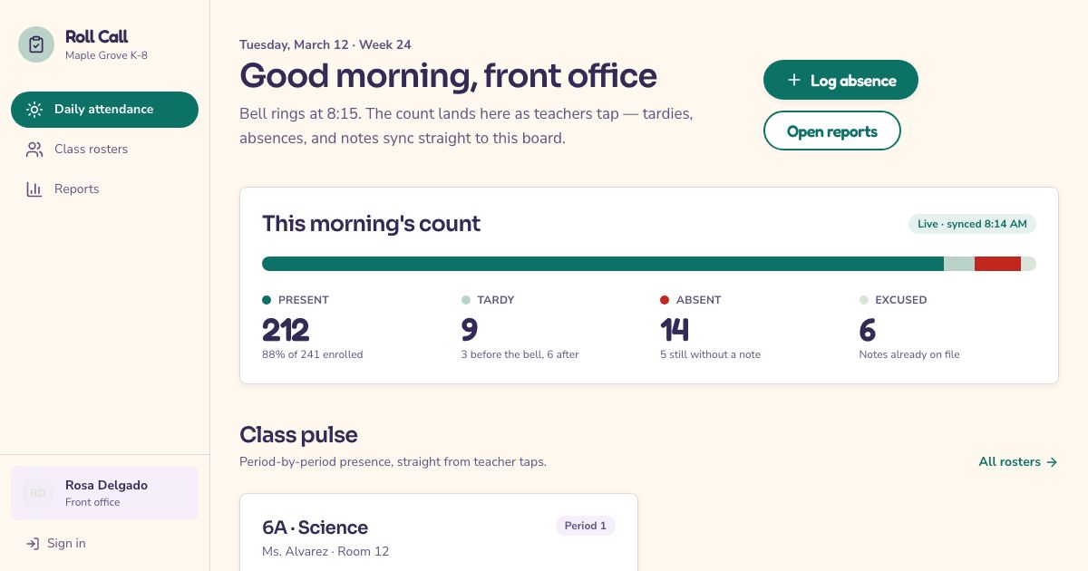Image resolution: width=1088 pixels, height=571 pixels.
Task: Click the Period 1 badge on 6A Science
Action: coord(586,526)
